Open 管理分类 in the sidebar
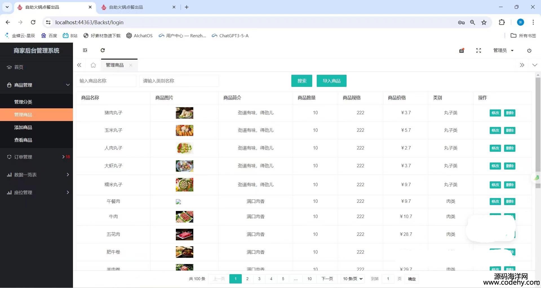 click(x=36, y=102)
